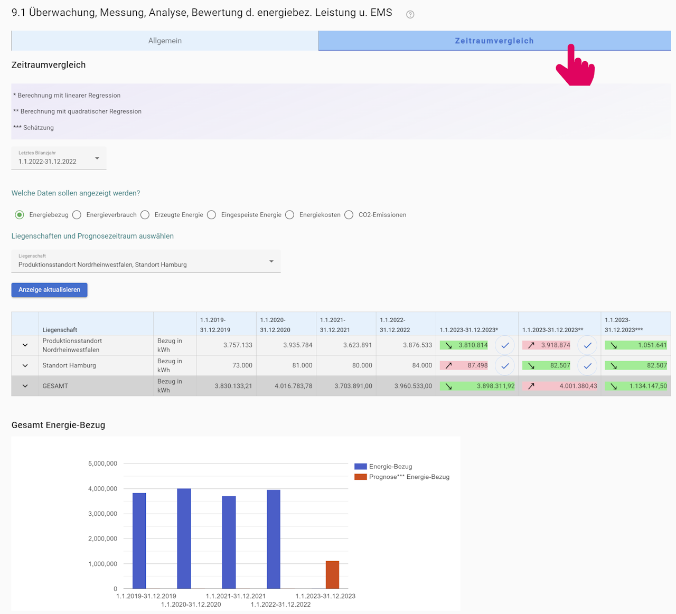This screenshot has height=614, width=676.
Task: Expand the Produktionsstandort Nordrheinwestfalen row
Action: pyautogui.click(x=25, y=345)
